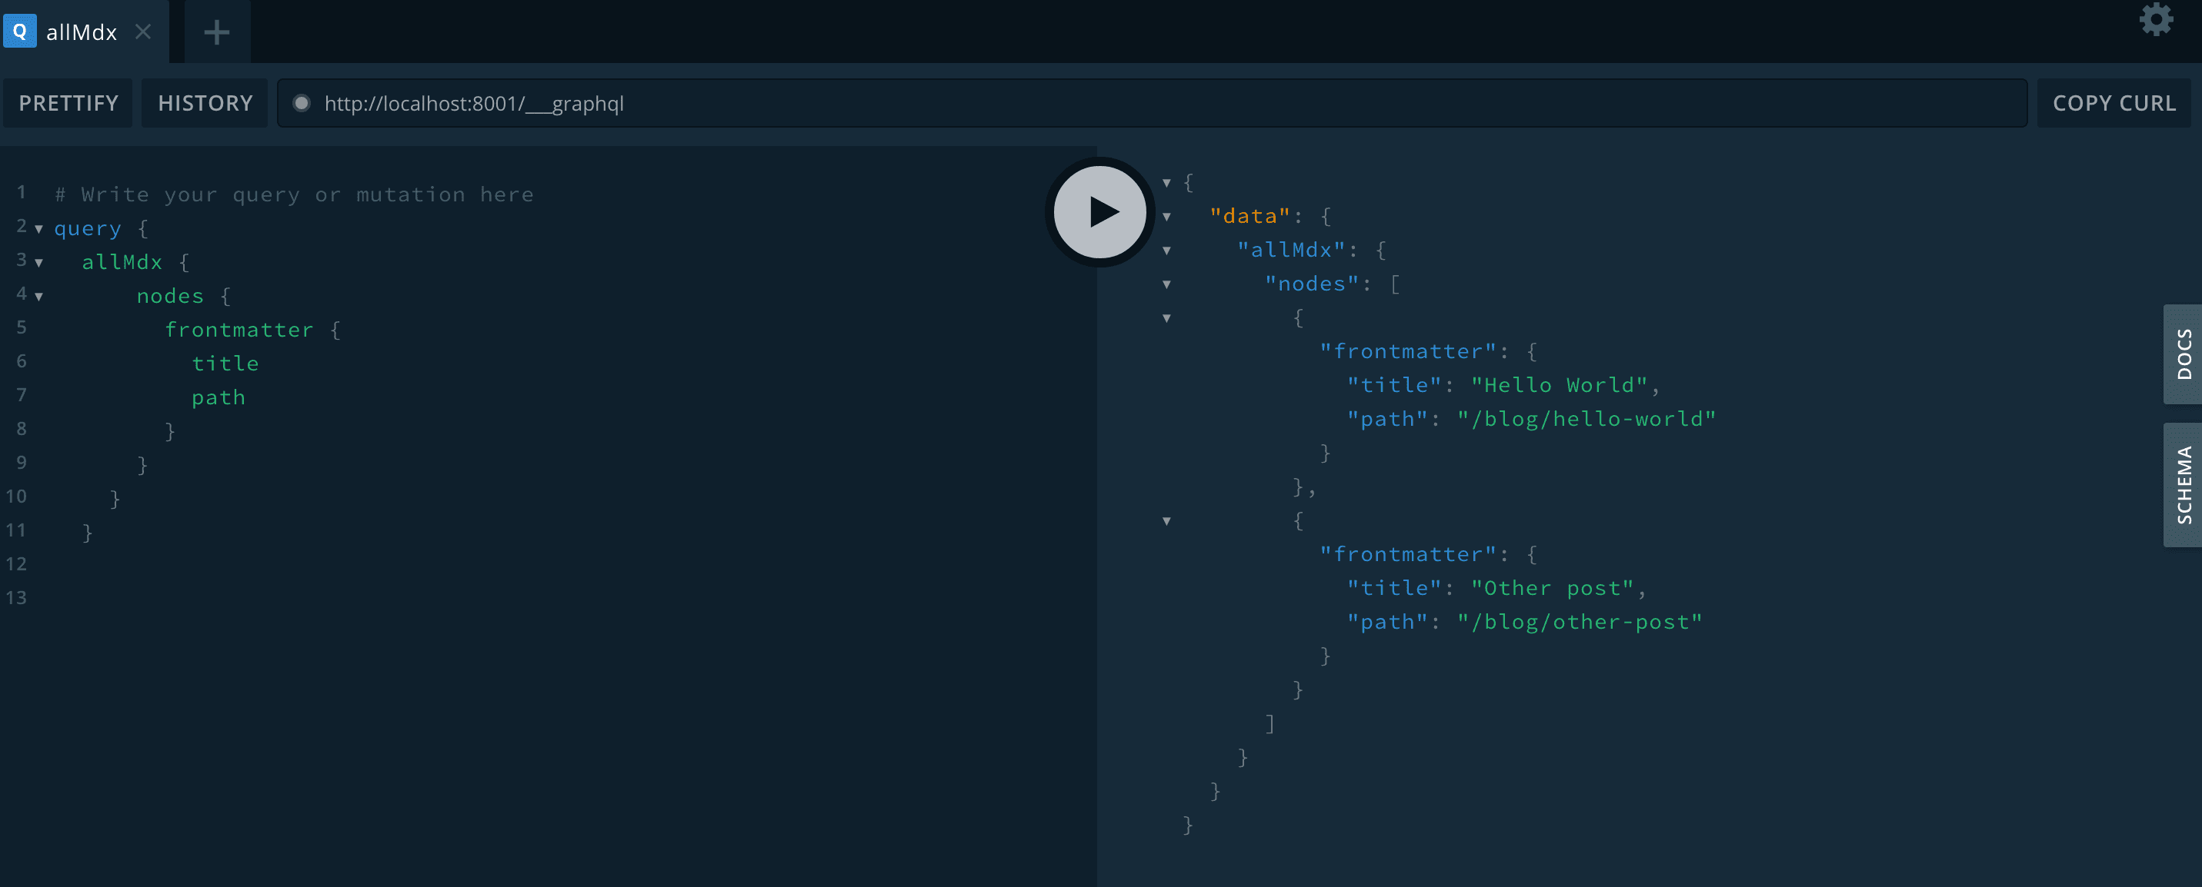Close the allMdx tab
This screenshot has width=2202, height=887.
143,32
